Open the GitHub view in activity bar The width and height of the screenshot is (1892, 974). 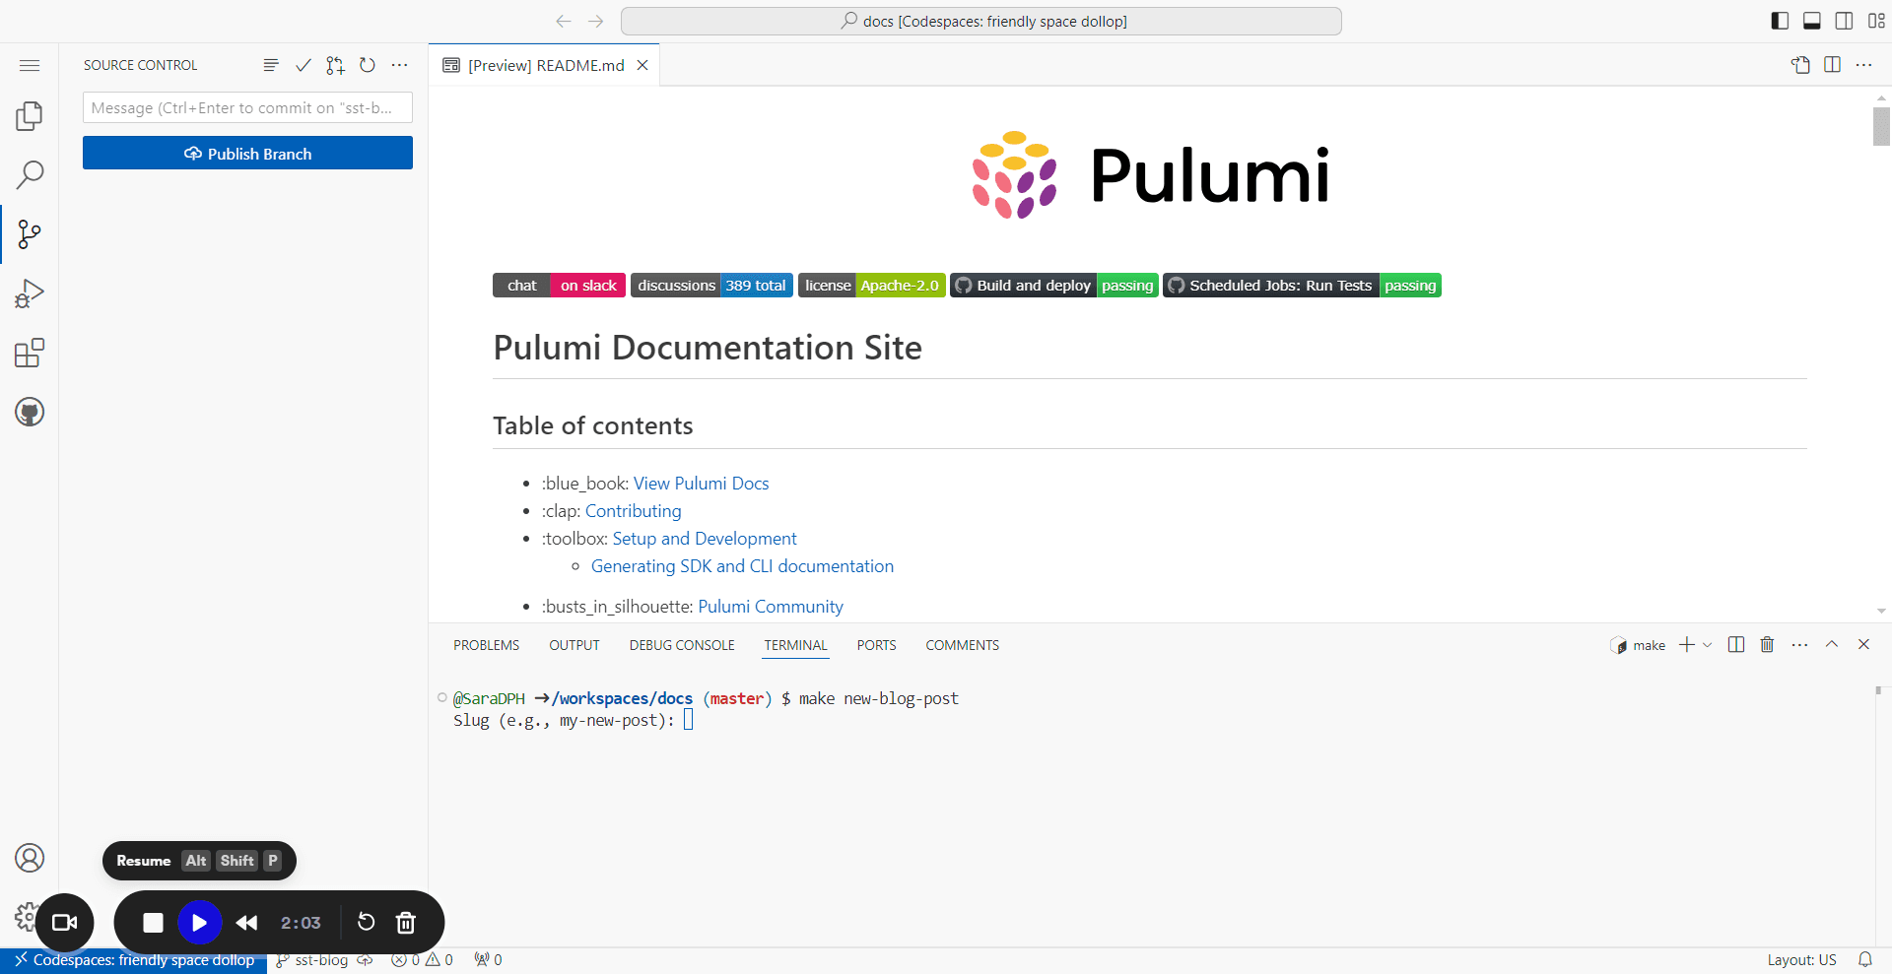click(x=30, y=412)
